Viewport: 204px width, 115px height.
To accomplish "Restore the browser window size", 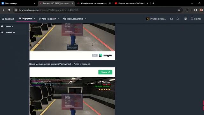I will 200,3.
